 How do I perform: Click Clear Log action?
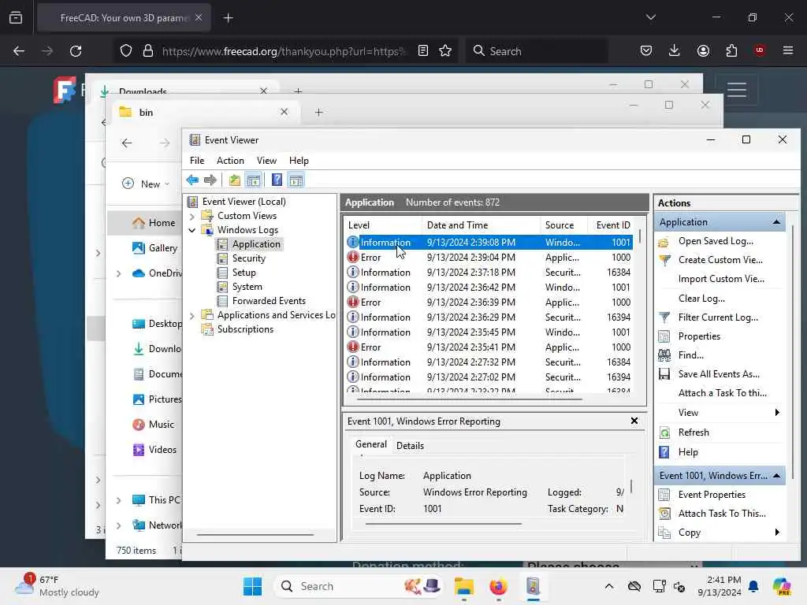pos(701,299)
